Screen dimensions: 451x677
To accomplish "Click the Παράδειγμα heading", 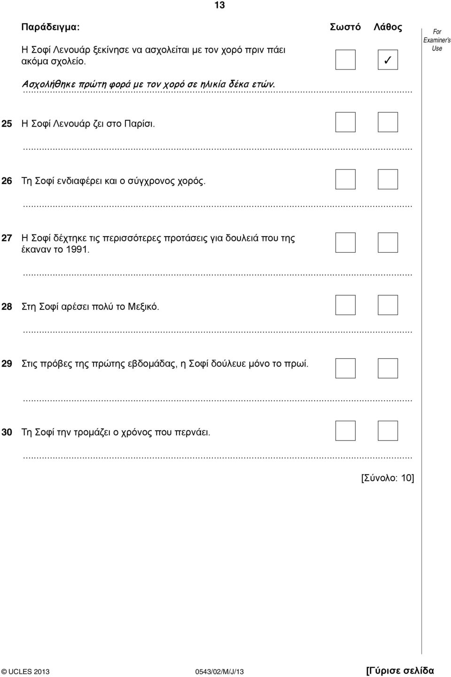I will (51, 27).
